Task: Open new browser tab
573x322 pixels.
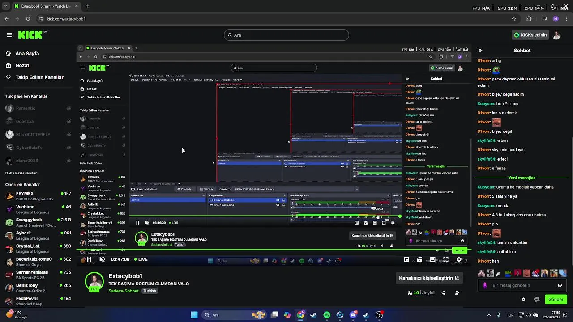Action: [x=87, y=6]
